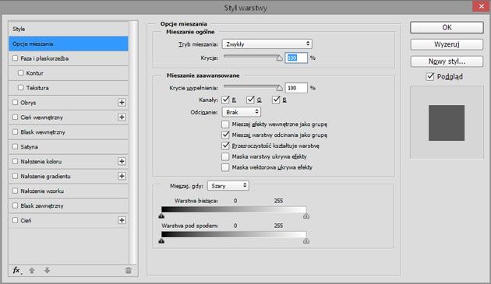Enable the Nałożenie wzorku checkbox

coord(15,191)
